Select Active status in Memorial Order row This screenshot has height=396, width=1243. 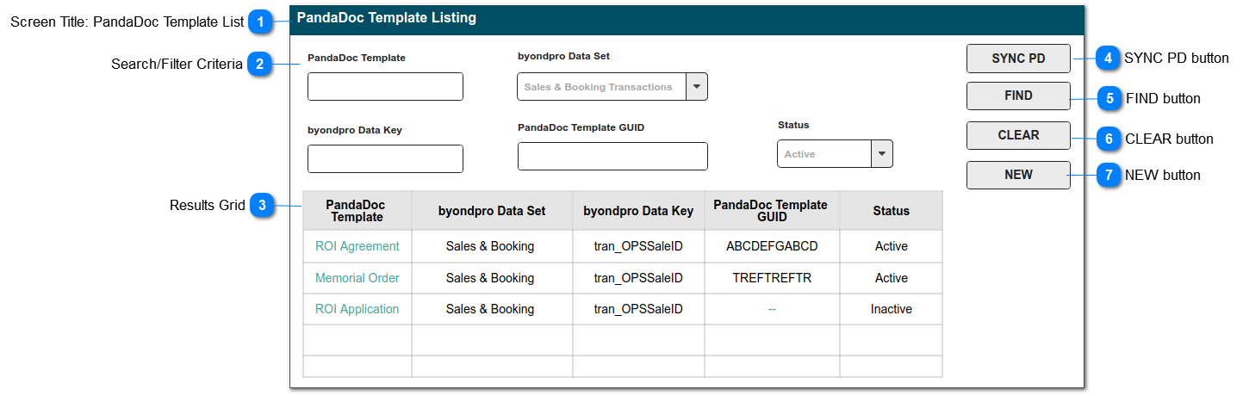pyautogui.click(x=891, y=278)
